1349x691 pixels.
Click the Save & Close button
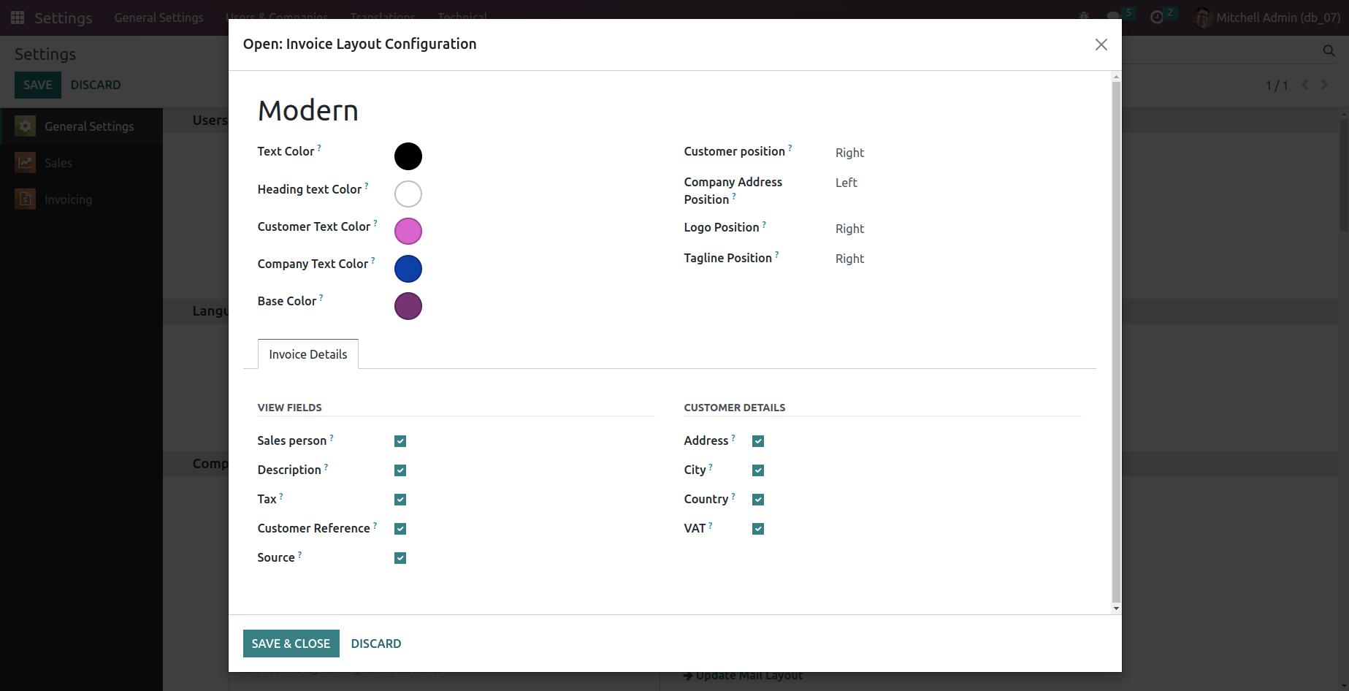click(291, 644)
